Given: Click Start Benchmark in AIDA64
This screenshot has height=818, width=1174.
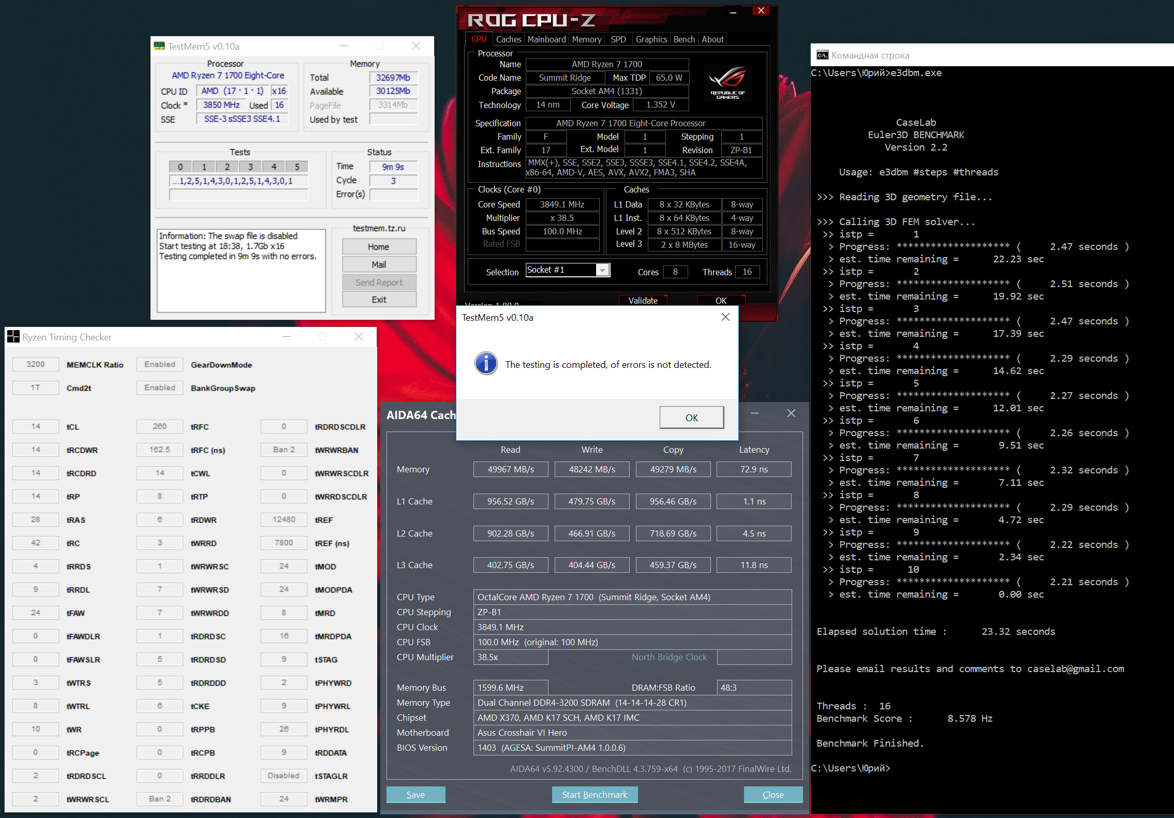Looking at the screenshot, I should coord(595,794).
